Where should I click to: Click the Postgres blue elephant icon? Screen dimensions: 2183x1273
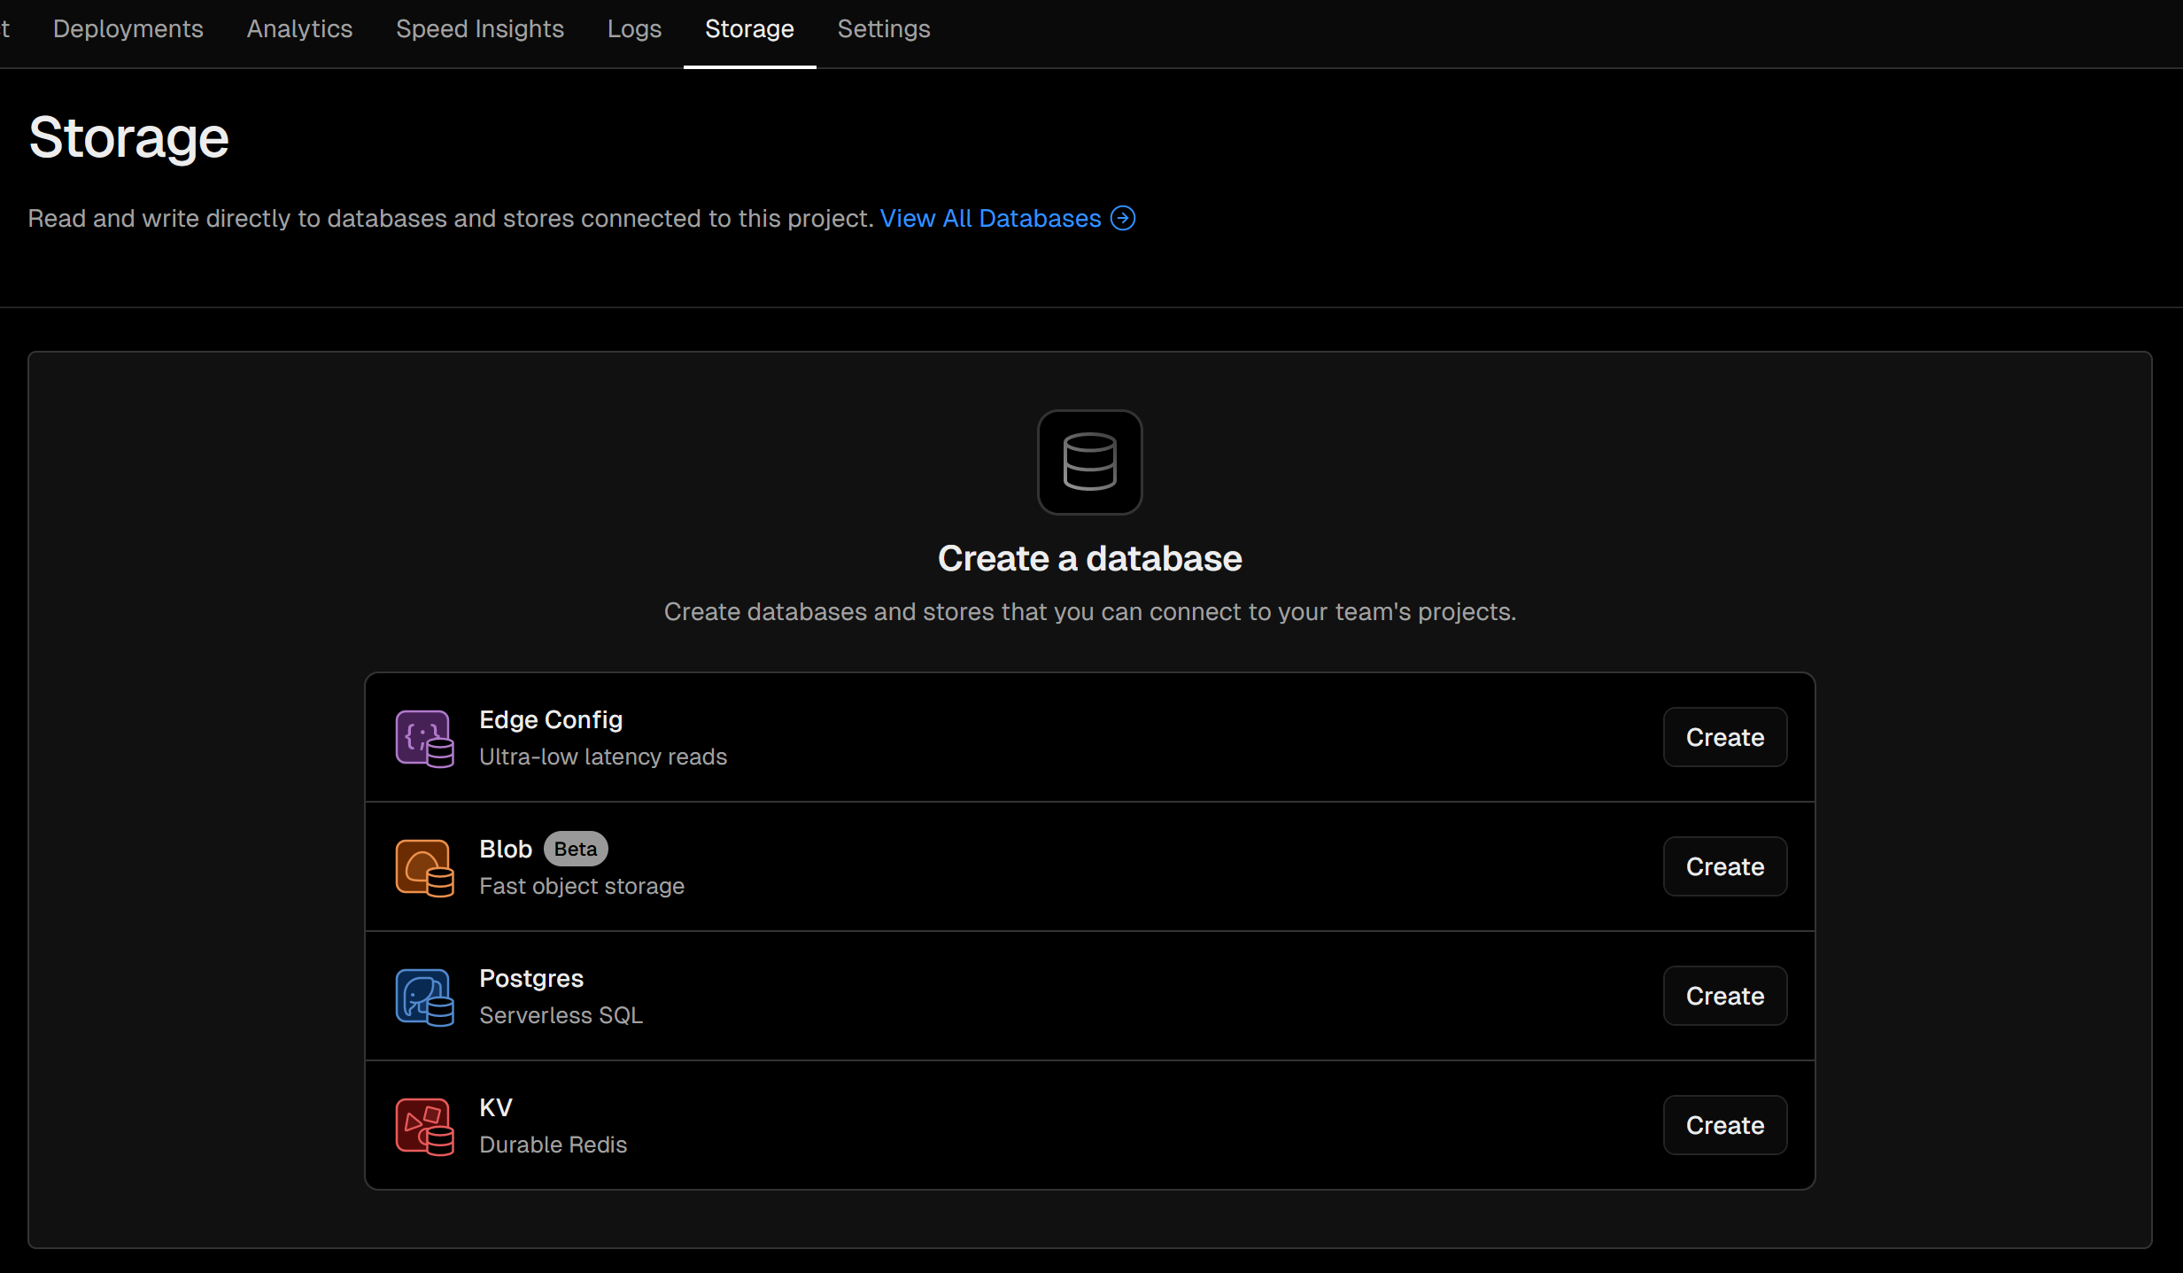[424, 997]
